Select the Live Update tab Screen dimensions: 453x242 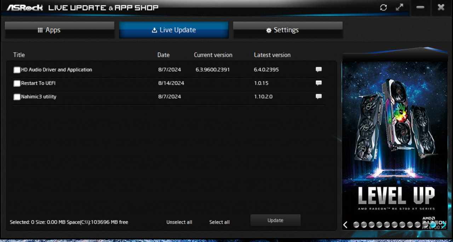click(x=174, y=30)
